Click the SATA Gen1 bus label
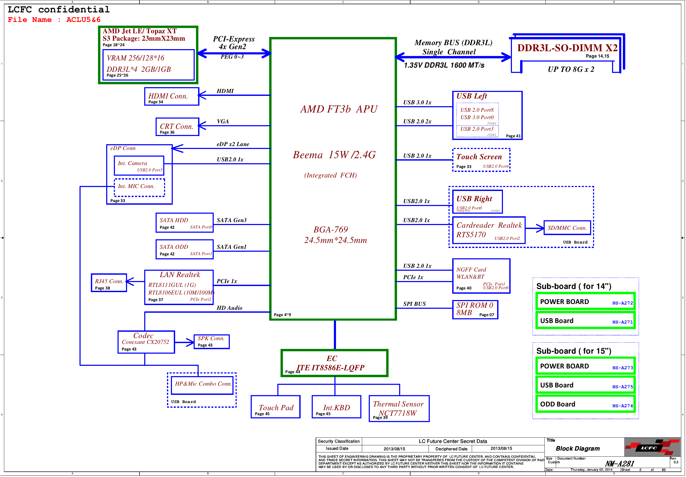686x477 pixels. (x=232, y=247)
